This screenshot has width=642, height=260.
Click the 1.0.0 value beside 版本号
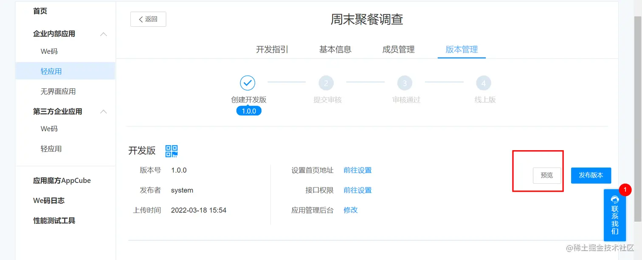(x=179, y=170)
